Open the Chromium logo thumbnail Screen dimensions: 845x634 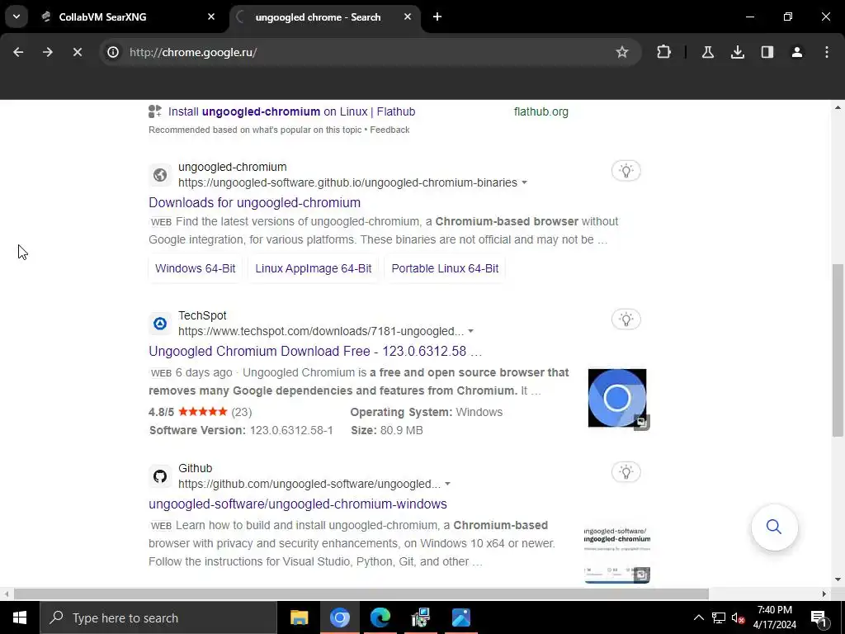click(617, 399)
